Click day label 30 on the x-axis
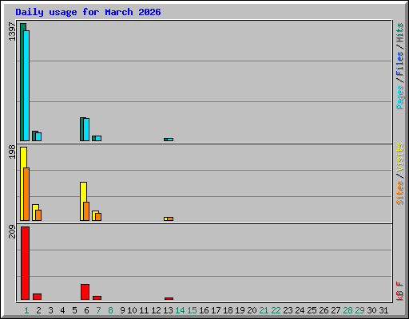Screen dimensions: 409x319 point(371,310)
